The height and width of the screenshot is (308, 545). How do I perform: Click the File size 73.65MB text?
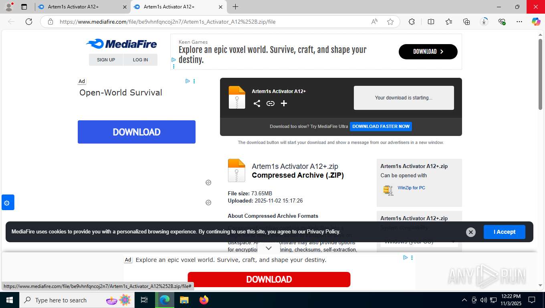[250, 193]
